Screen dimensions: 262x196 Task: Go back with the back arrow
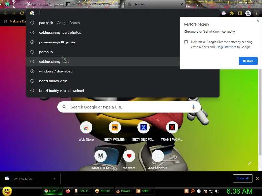[x=6, y=13]
